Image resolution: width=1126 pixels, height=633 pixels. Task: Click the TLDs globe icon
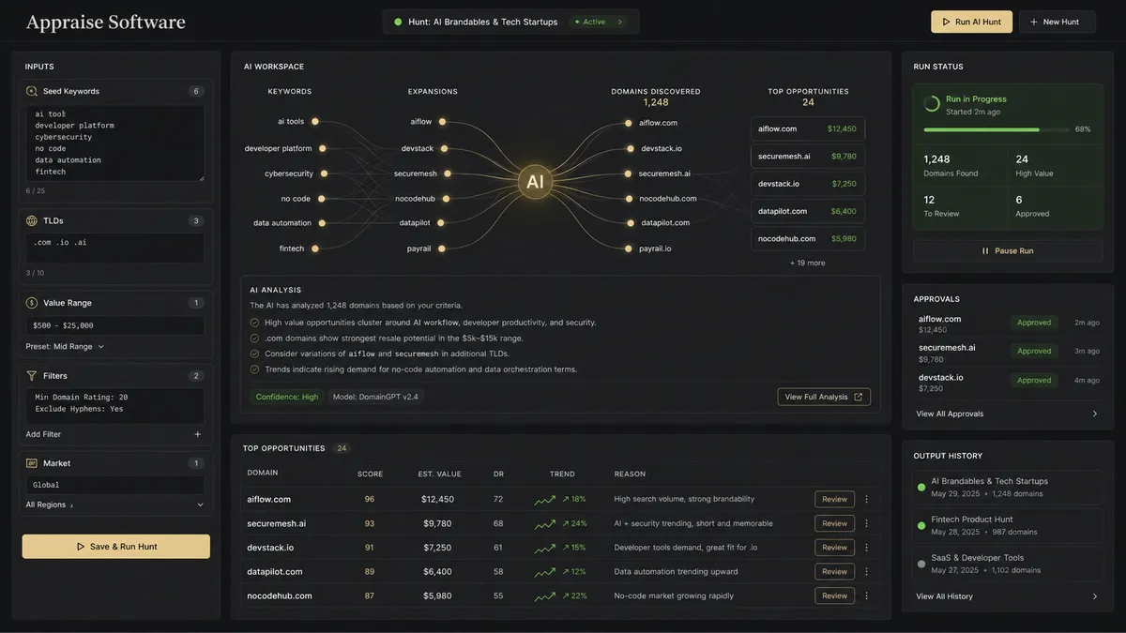click(32, 221)
